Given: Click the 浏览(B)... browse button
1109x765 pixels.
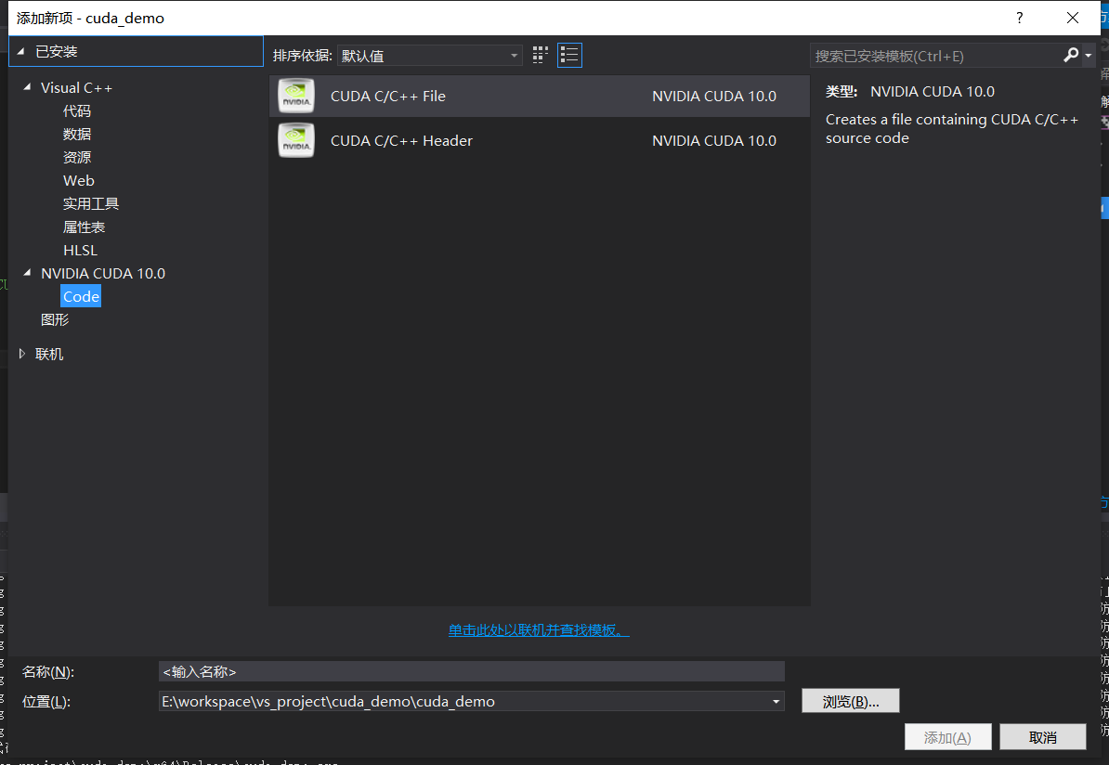Looking at the screenshot, I should (850, 701).
